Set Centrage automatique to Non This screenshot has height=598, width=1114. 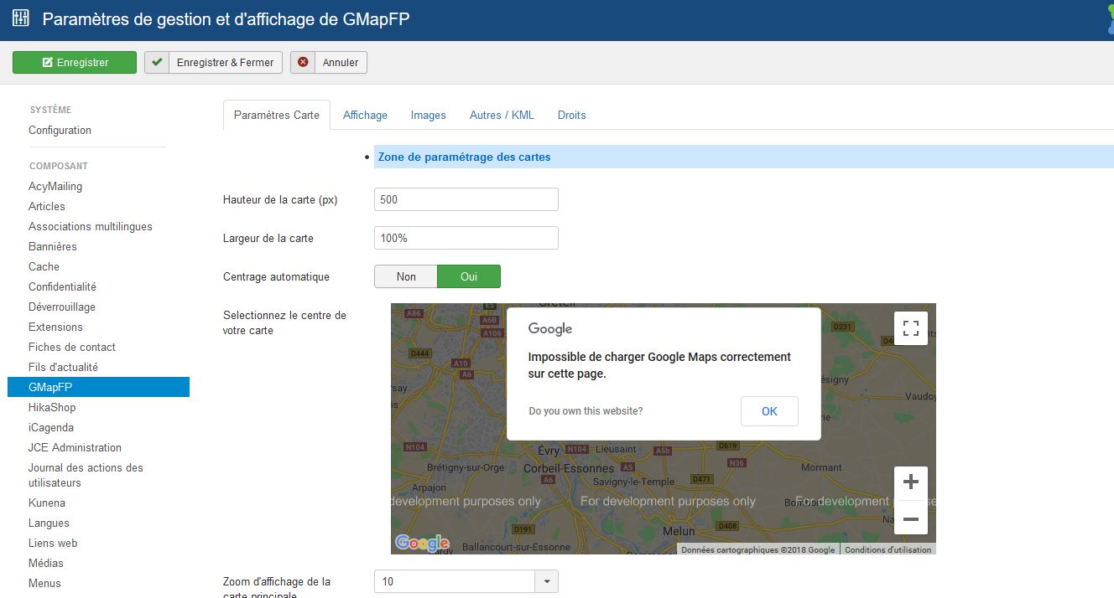(406, 276)
